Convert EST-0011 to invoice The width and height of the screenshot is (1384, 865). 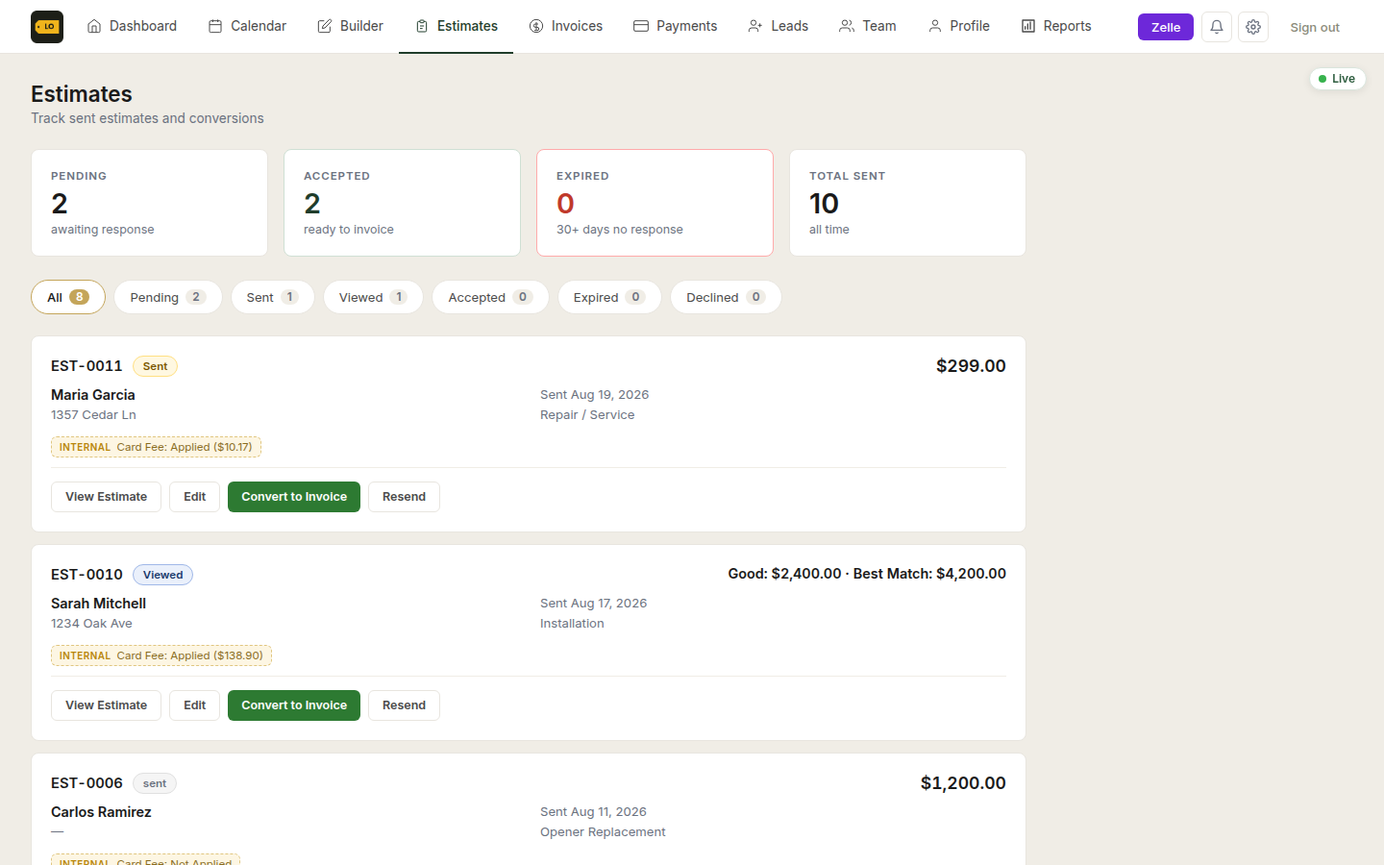[294, 497]
